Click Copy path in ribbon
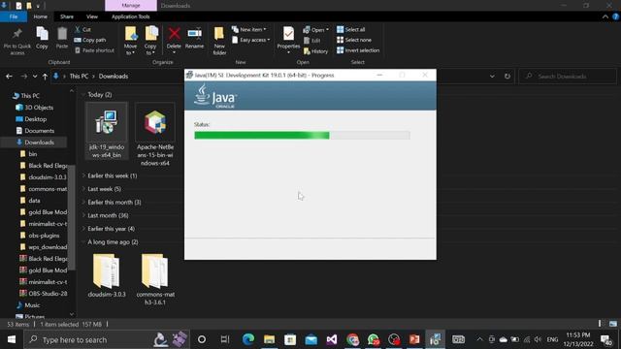The image size is (621, 349). point(90,40)
